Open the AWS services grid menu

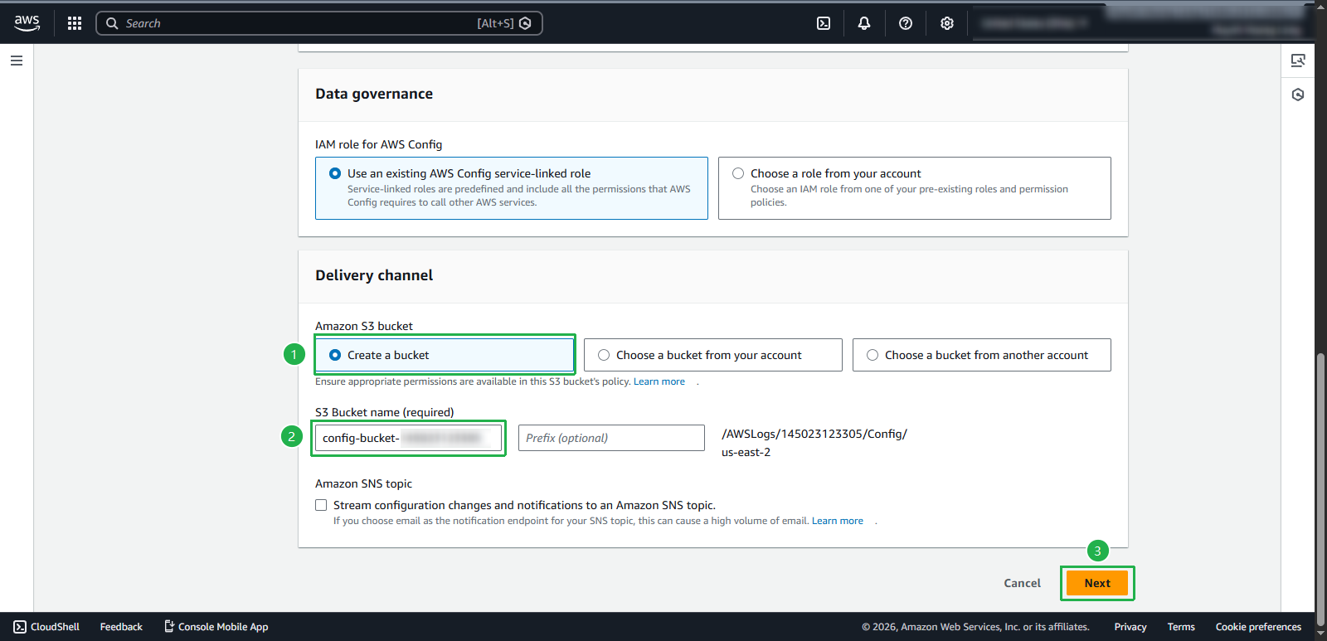pyautogui.click(x=75, y=23)
